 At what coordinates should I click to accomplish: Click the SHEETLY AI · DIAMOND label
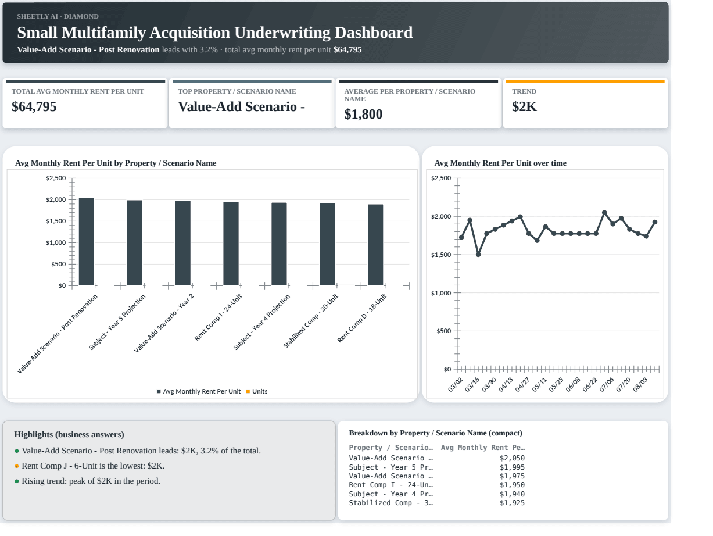click(x=58, y=16)
